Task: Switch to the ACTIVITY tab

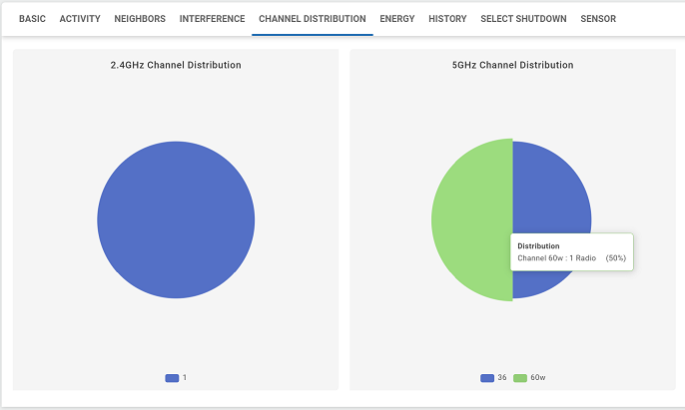Action: 80,19
